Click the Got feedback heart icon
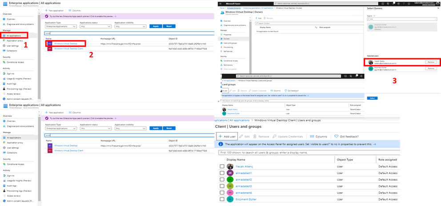 [x=336, y=137]
